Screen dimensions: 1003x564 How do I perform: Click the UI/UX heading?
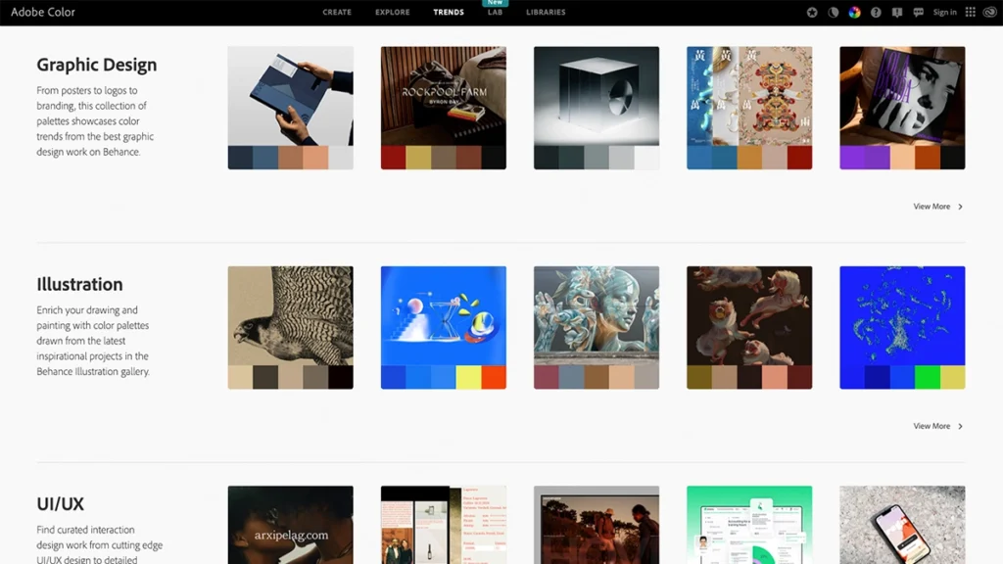click(x=60, y=504)
